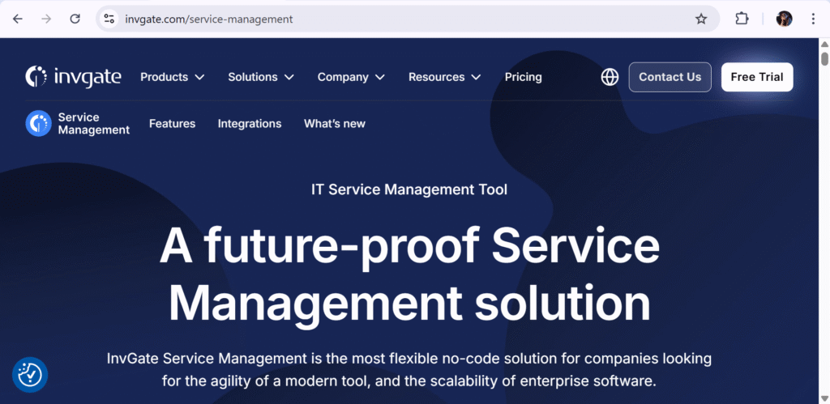Open the Integrations sub-navigation link

click(250, 124)
